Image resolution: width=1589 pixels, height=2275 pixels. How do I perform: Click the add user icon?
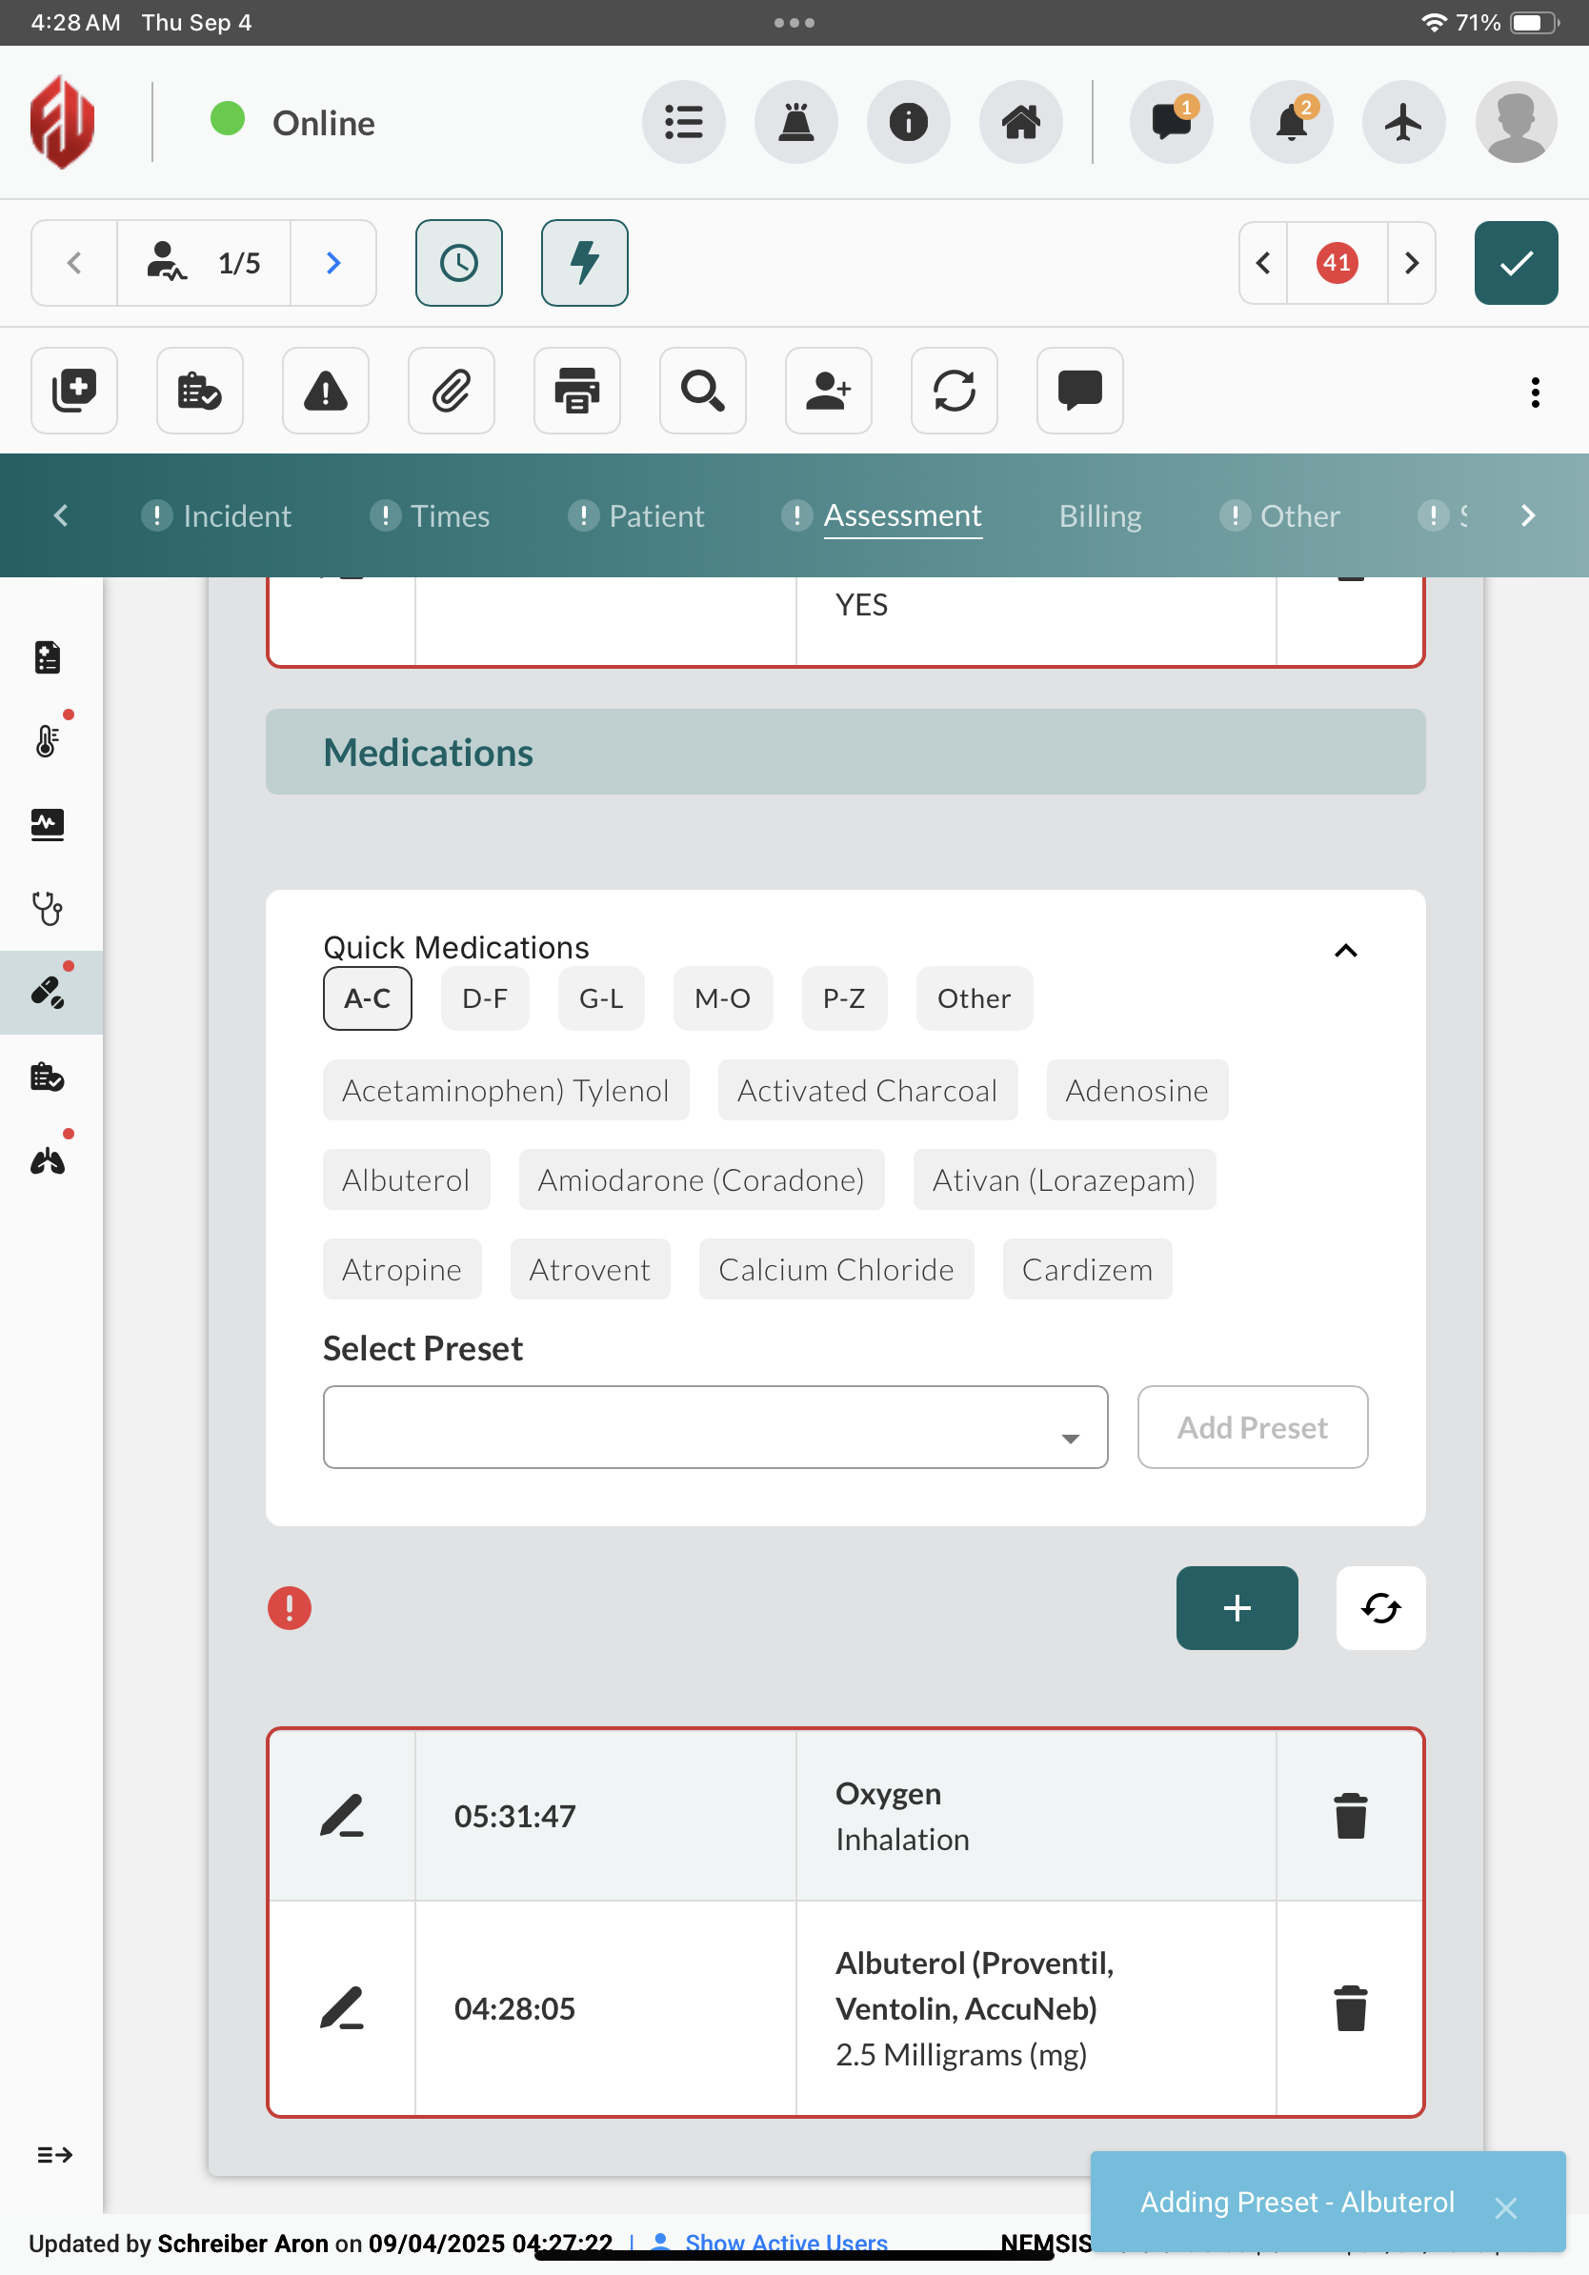coord(828,391)
